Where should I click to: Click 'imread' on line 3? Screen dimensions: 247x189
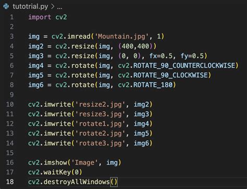click(79, 36)
